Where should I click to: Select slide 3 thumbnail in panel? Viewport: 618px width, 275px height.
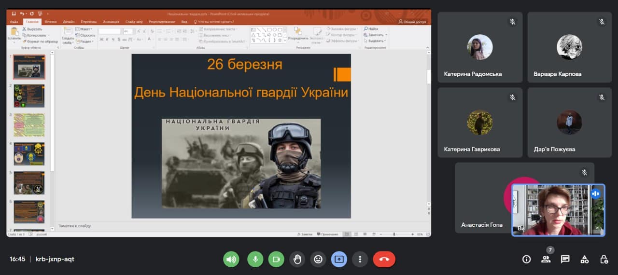(x=29, y=124)
